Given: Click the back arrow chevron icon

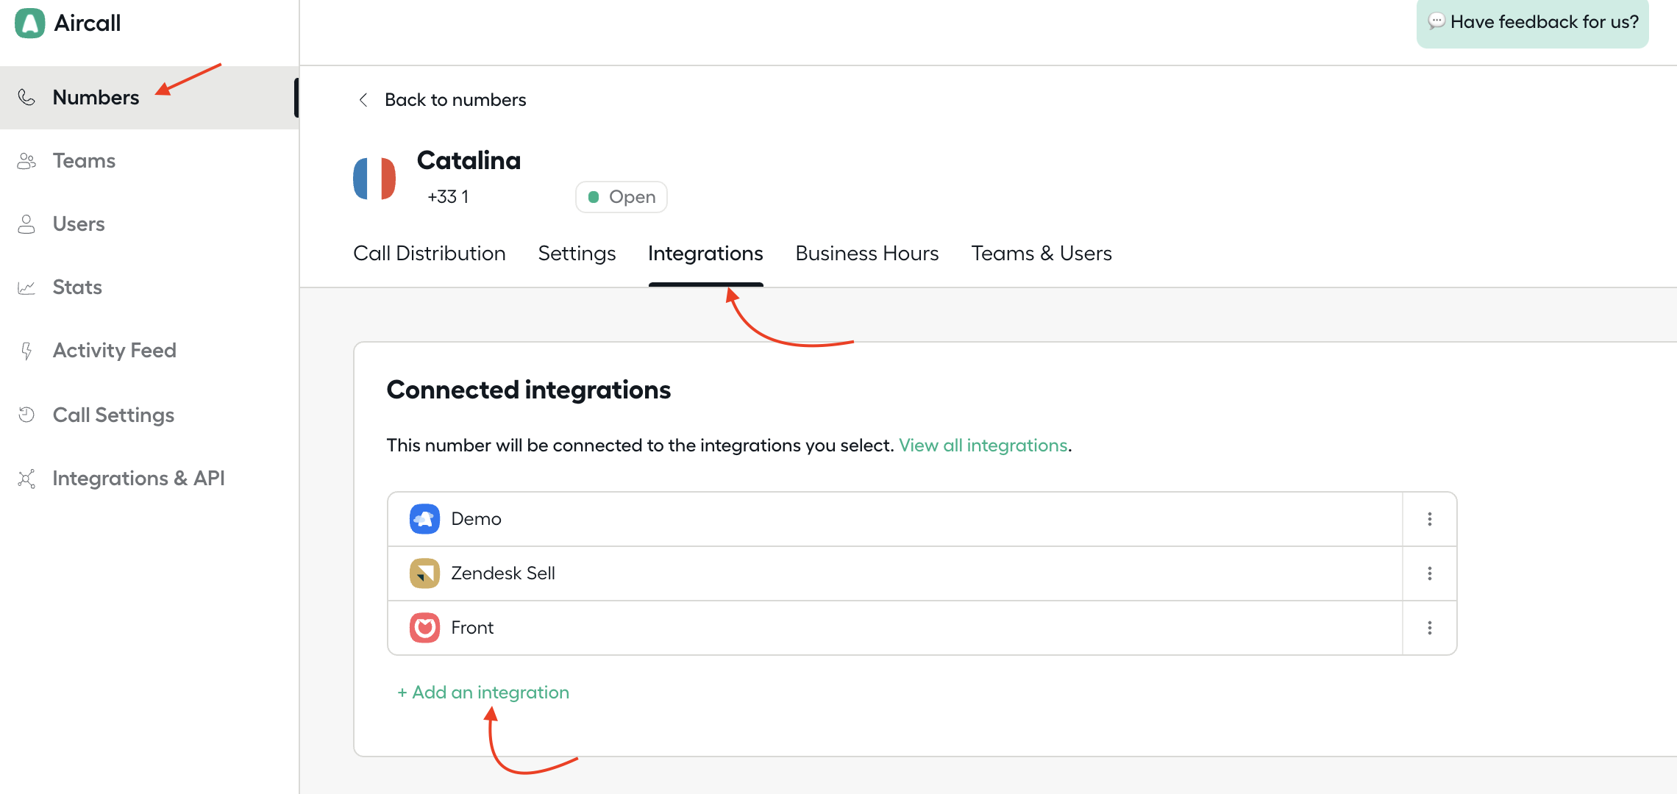Looking at the screenshot, I should click(363, 99).
